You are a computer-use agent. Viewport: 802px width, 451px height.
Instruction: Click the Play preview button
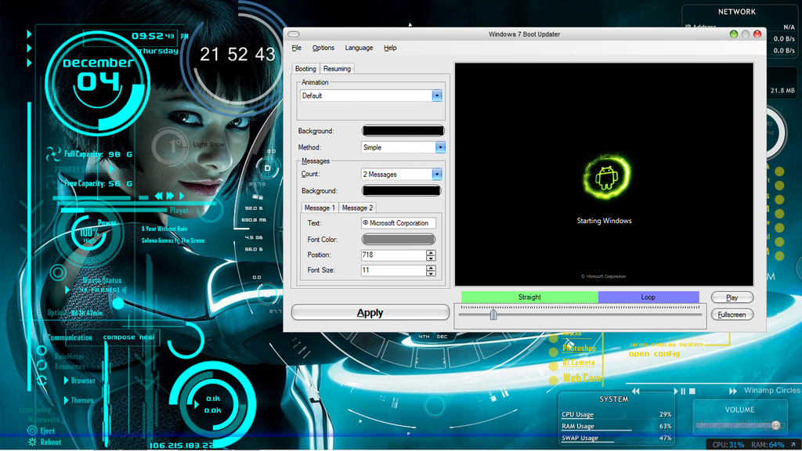click(x=732, y=297)
